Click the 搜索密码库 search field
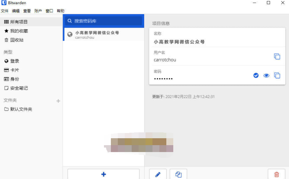The width and height of the screenshot is (289, 179). click(x=103, y=21)
